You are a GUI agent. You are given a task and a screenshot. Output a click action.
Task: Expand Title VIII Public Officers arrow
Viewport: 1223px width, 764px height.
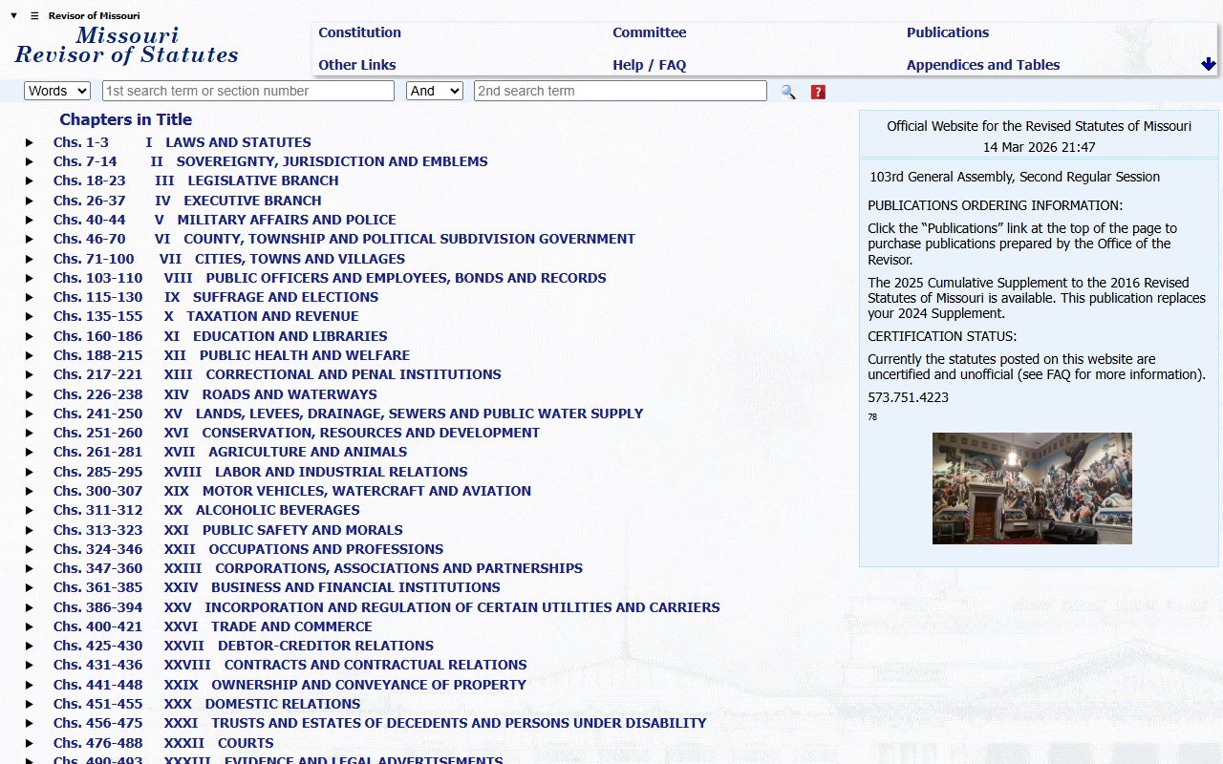pos(30,278)
